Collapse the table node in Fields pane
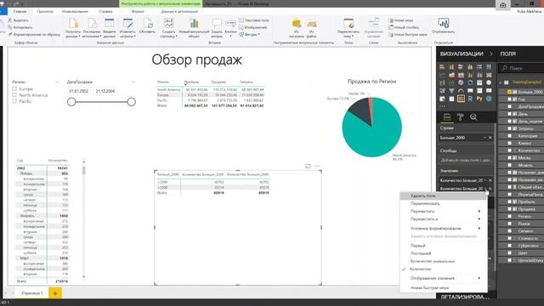This screenshot has height=306, width=544. 501,82
